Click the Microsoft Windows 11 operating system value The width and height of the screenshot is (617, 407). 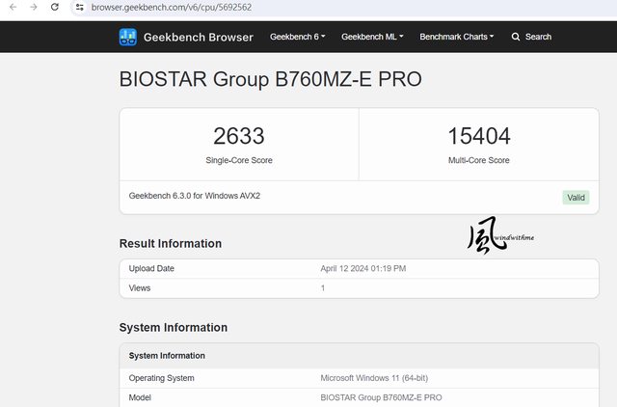click(374, 378)
